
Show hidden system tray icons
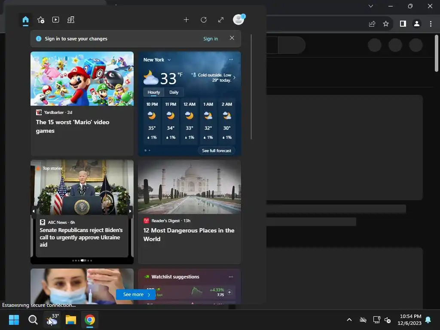click(x=349, y=320)
